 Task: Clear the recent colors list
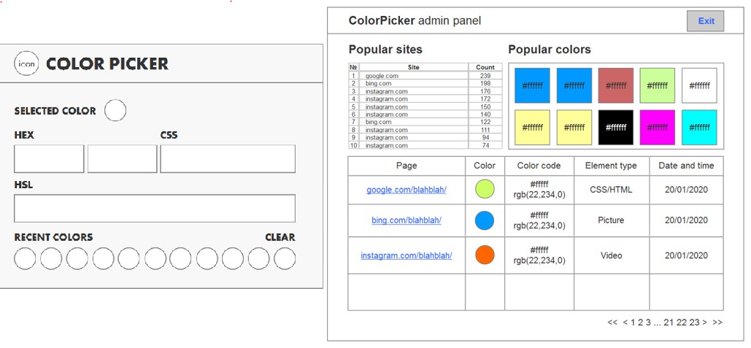280,237
